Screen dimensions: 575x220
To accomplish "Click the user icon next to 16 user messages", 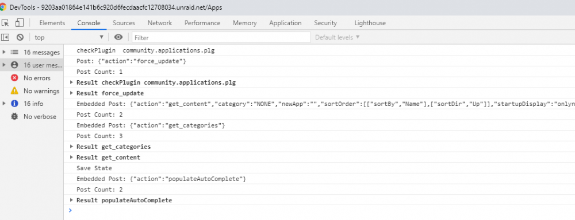I will point(14,65).
